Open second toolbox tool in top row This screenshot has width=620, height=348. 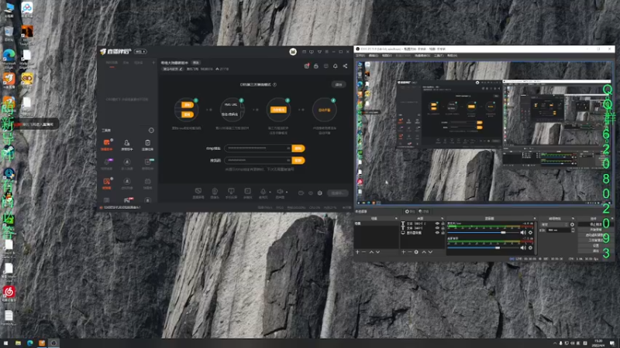pos(127,145)
